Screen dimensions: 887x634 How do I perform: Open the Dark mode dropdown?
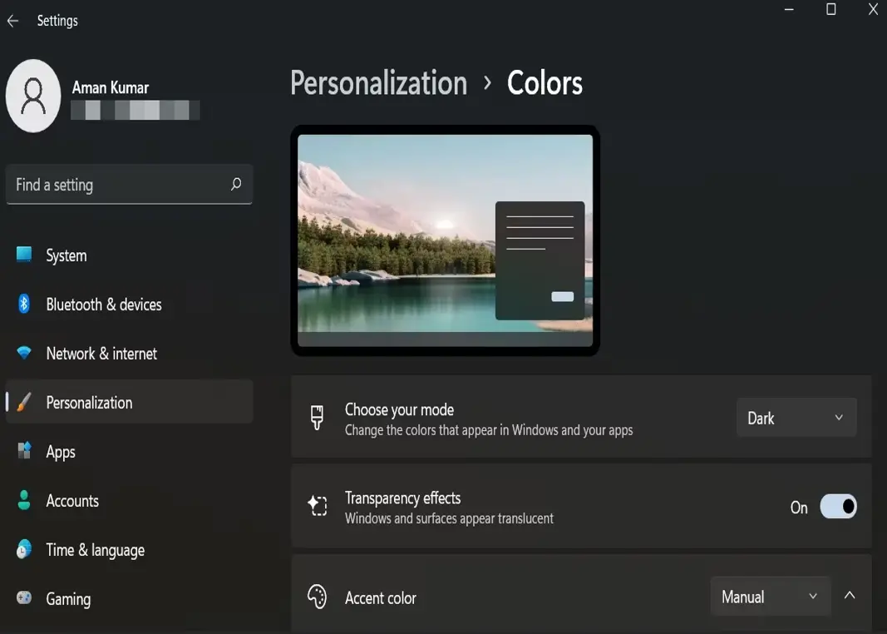coord(796,418)
